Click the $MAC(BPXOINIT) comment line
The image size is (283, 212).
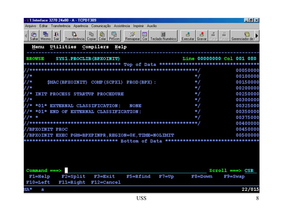pos(102,82)
